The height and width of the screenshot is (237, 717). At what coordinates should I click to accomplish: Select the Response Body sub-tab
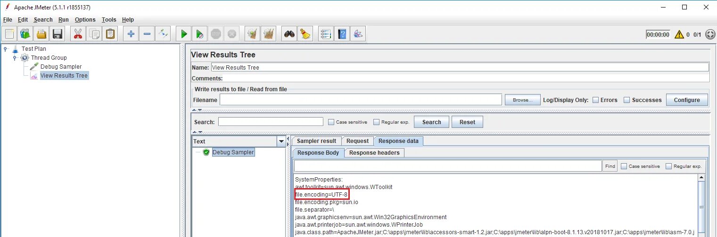pyautogui.click(x=318, y=152)
